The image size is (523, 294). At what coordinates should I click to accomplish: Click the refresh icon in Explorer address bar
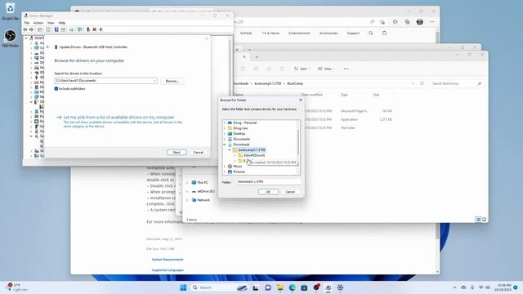tap(422, 83)
